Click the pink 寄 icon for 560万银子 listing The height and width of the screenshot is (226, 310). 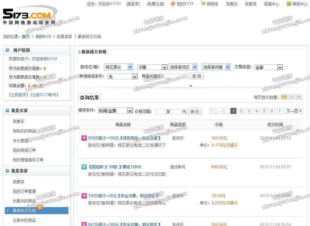[84, 138]
